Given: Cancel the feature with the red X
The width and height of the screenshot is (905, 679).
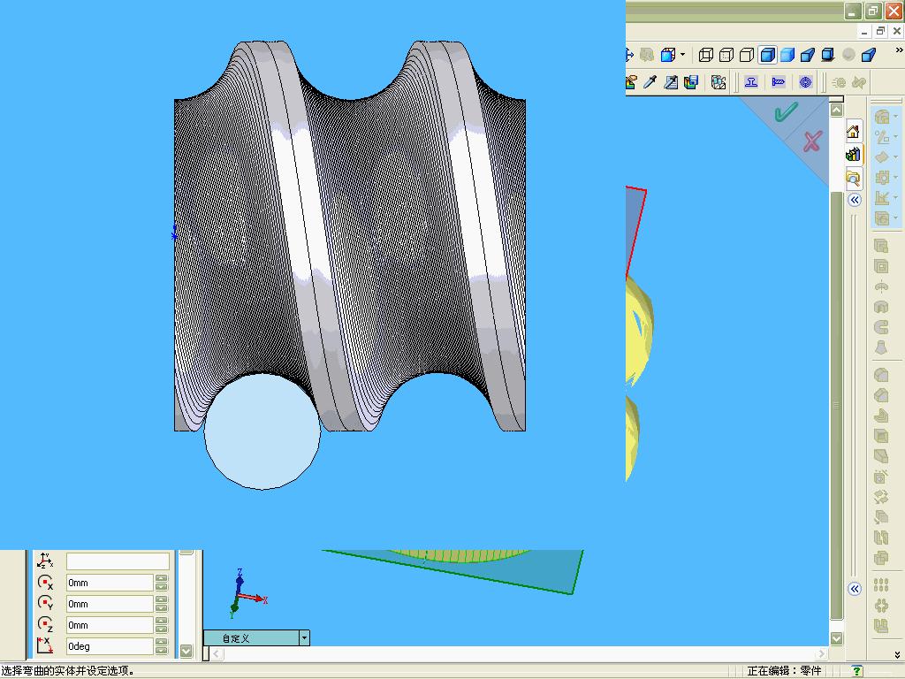Looking at the screenshot, I should (812, 141).
